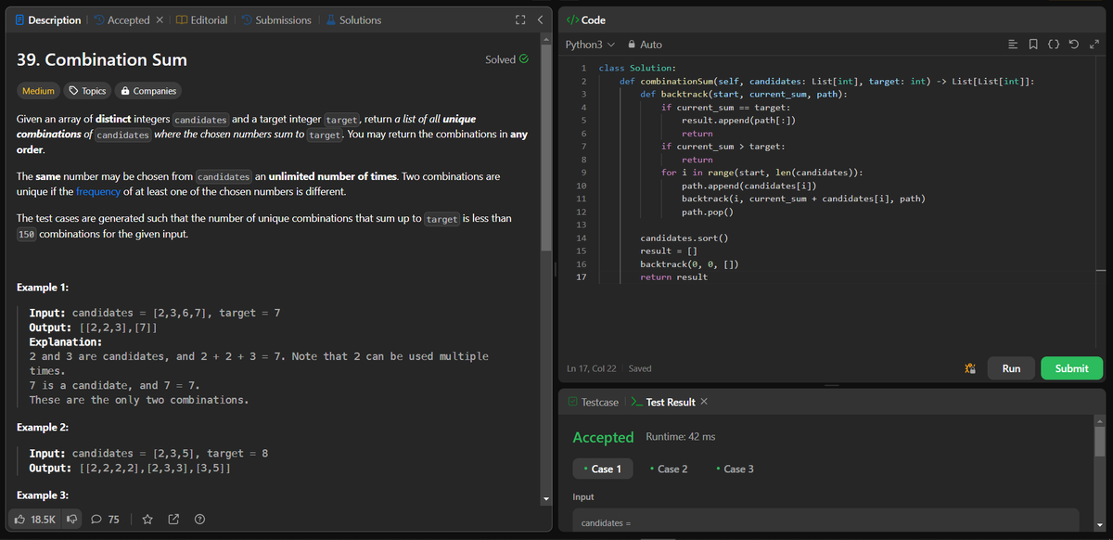Click the problem title '39. Combination Sum'
This screenshot has height=540, width=1113.
[x=102, y=60]
